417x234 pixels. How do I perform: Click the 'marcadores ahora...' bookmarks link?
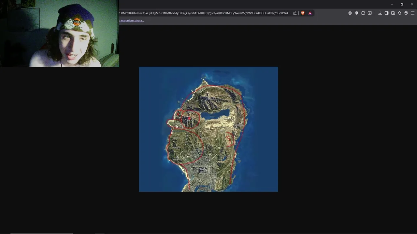tap(132, 20)
